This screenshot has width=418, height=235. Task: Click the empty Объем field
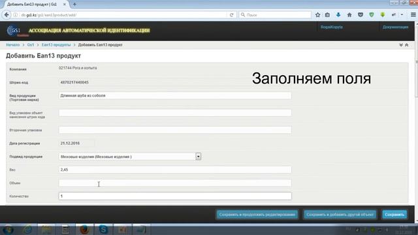tap(175, 183)
